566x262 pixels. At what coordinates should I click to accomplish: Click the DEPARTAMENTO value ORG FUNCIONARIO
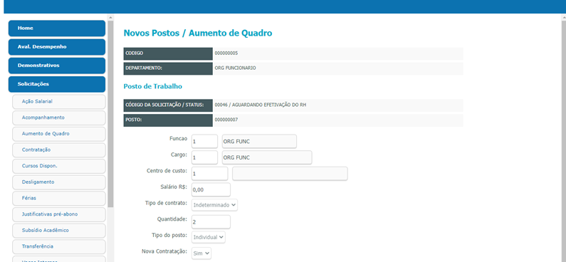tap(236, 68)
